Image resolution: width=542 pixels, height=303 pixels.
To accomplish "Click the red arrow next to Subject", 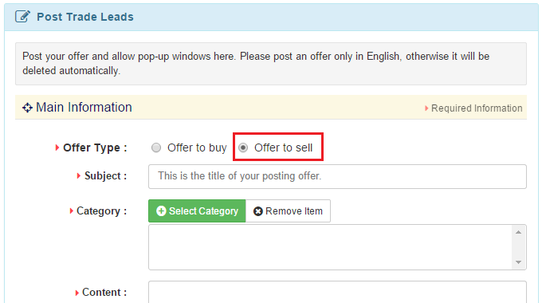I will tap(79, 175).
